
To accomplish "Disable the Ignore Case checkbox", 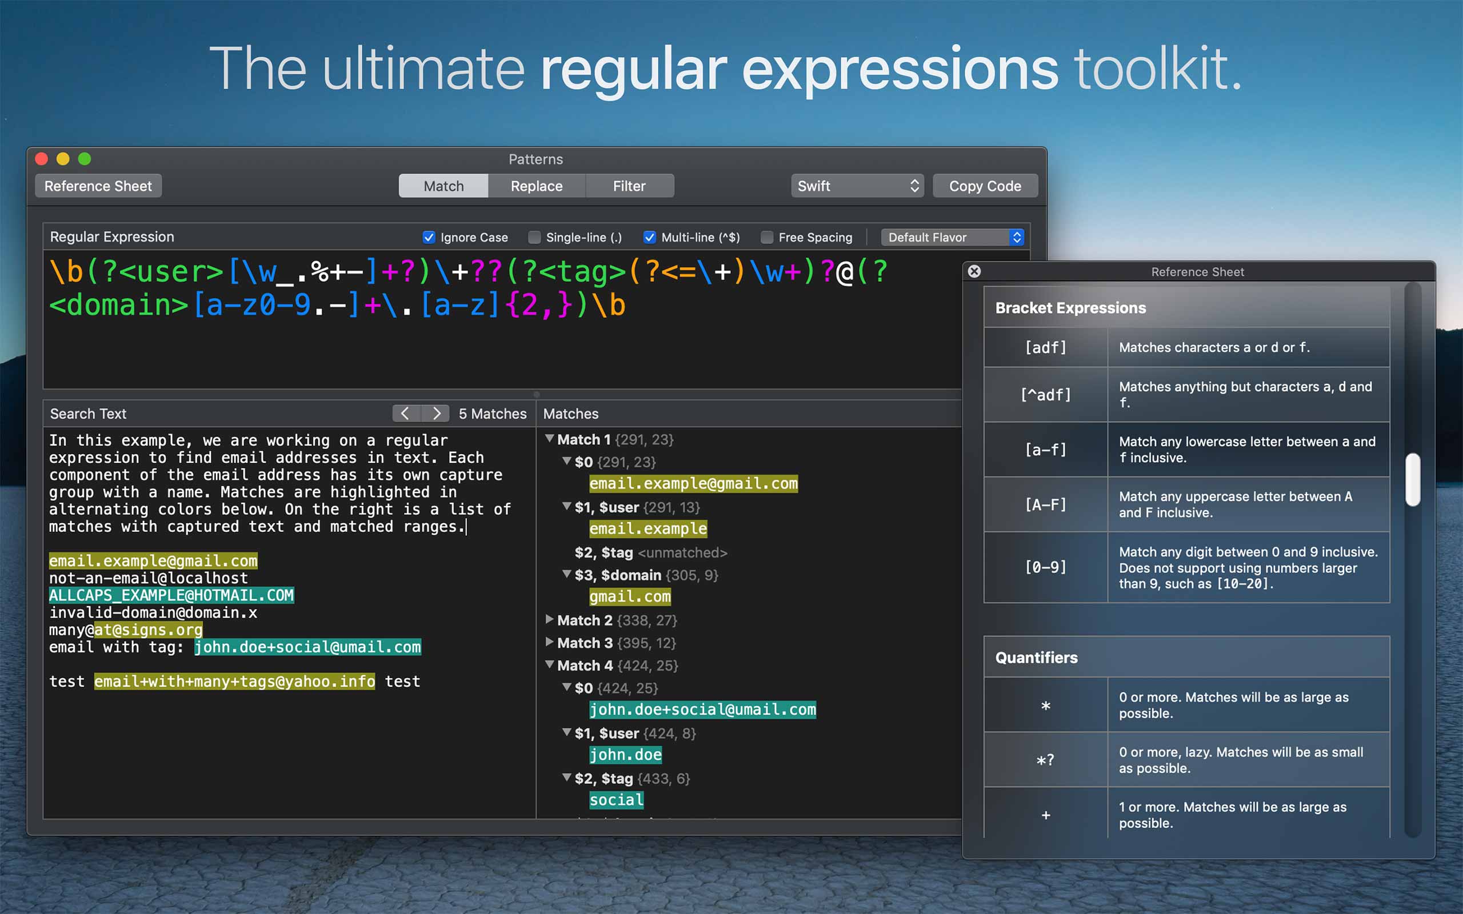I will (x=429, y=238).
